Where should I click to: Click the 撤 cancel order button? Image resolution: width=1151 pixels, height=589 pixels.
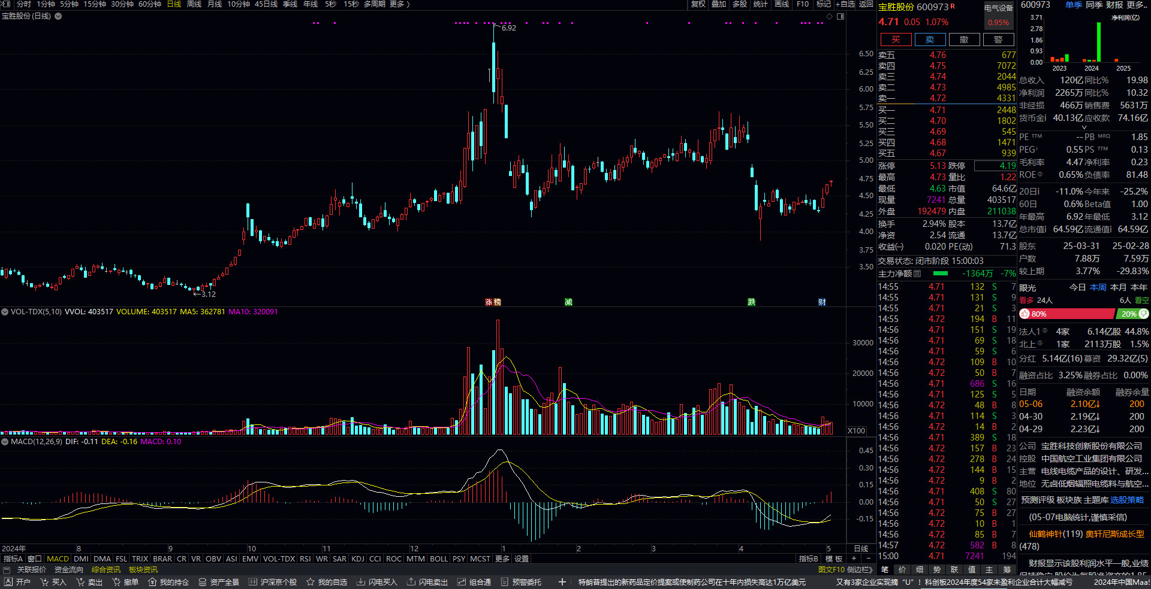pos(964,40)
